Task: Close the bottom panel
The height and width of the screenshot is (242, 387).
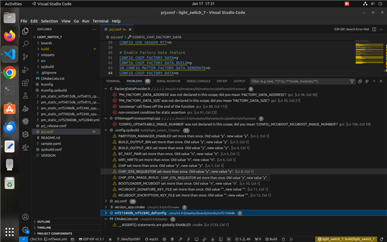Action: 381,81
